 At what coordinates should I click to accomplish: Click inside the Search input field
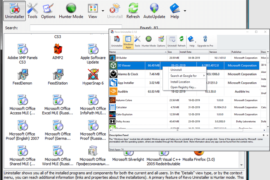click(76, 28)
